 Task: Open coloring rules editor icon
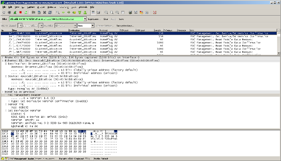point(141,12)
